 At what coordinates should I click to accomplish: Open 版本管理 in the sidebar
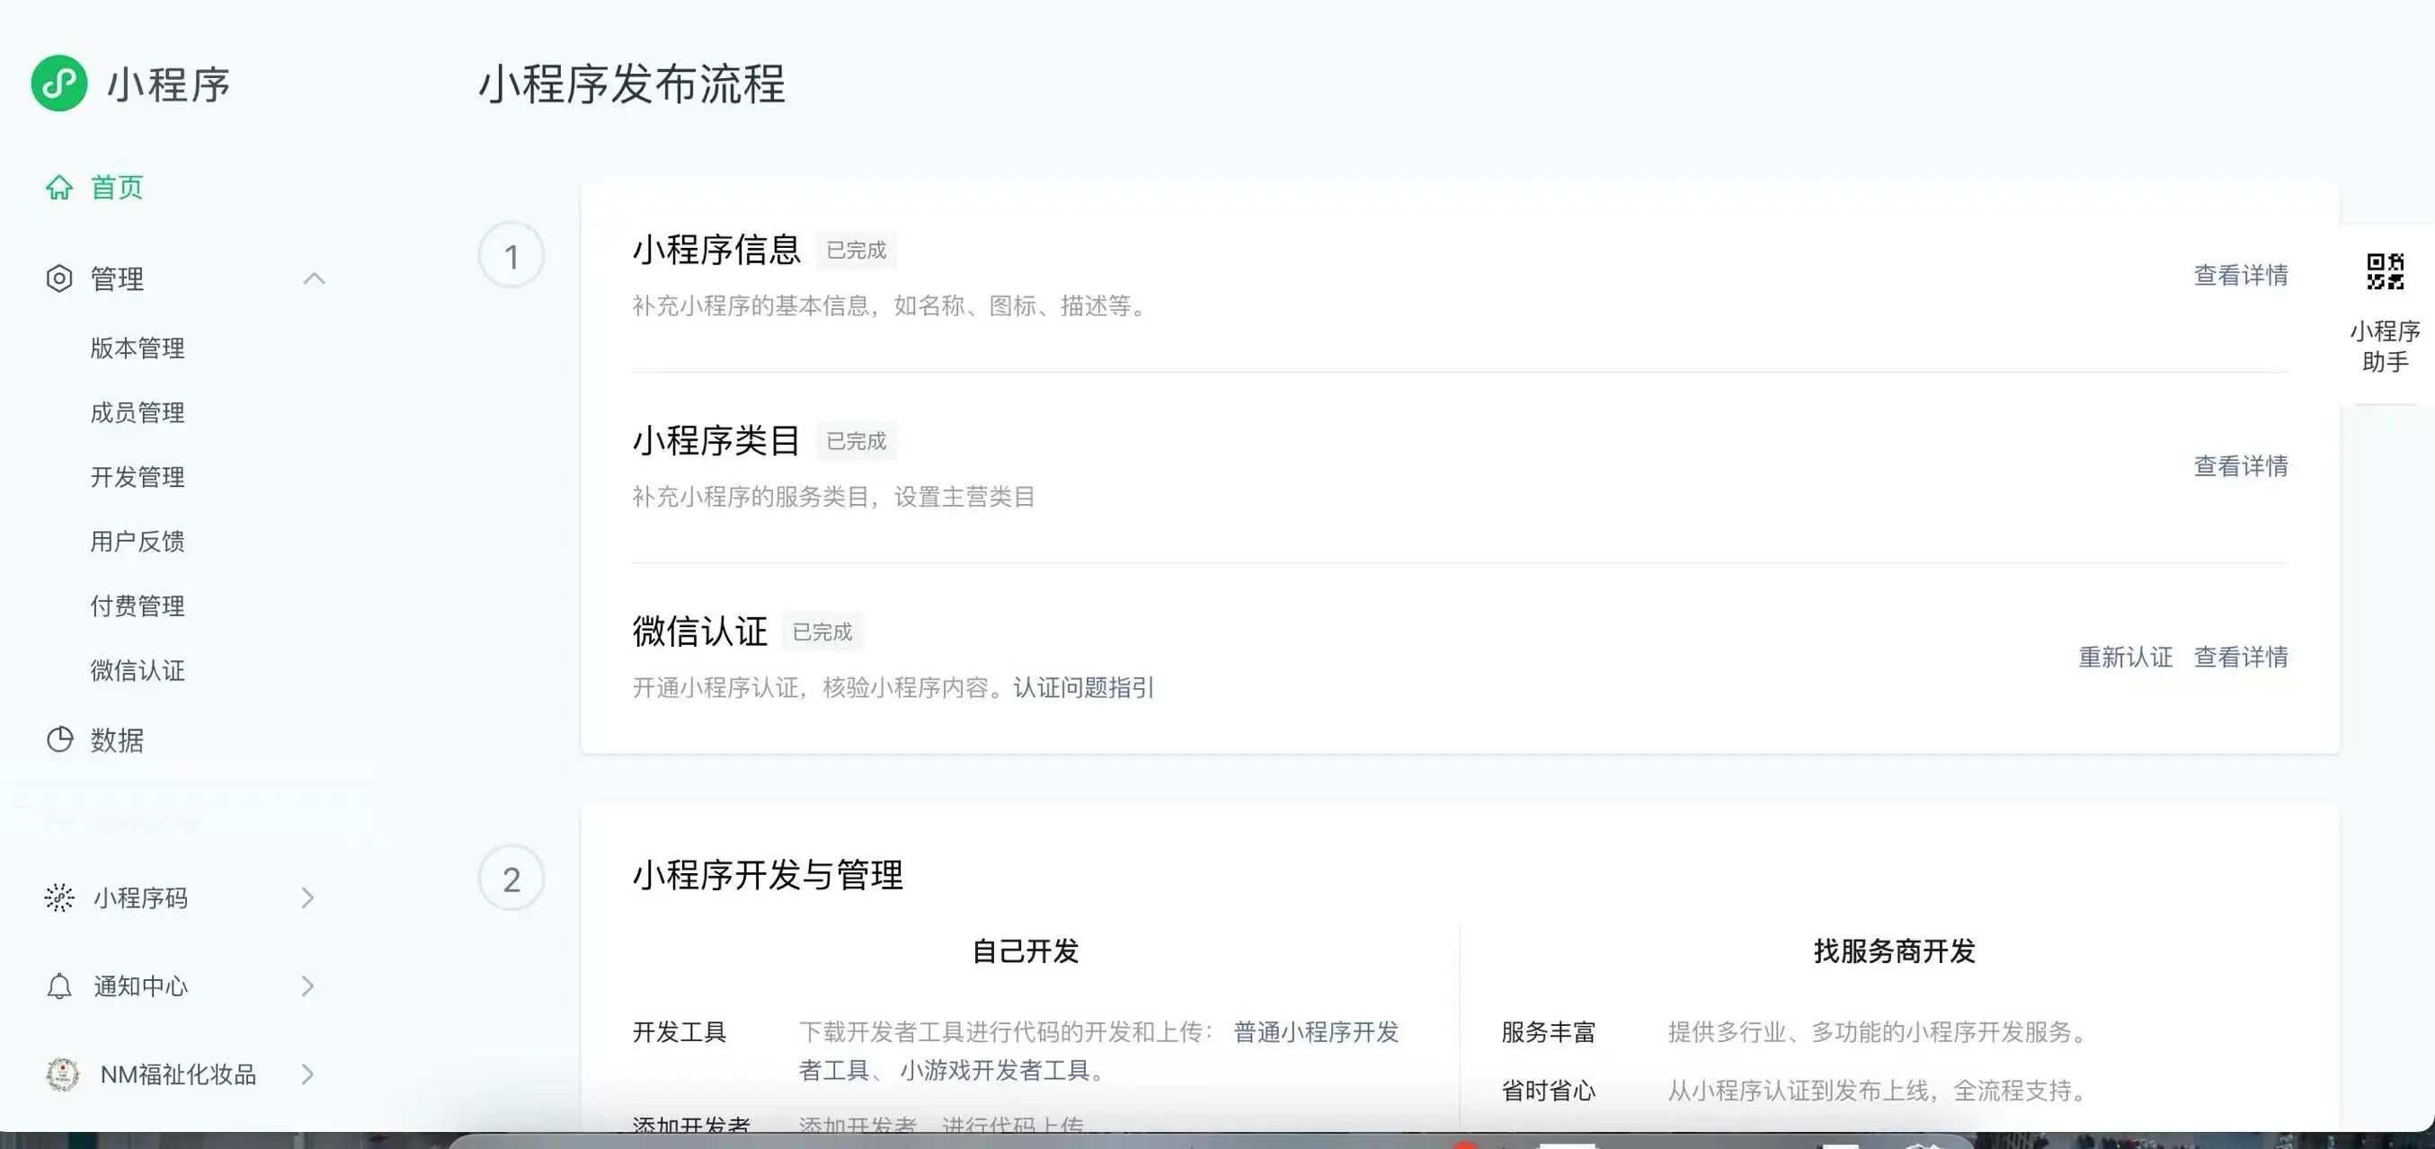click(x=137, y=348)
